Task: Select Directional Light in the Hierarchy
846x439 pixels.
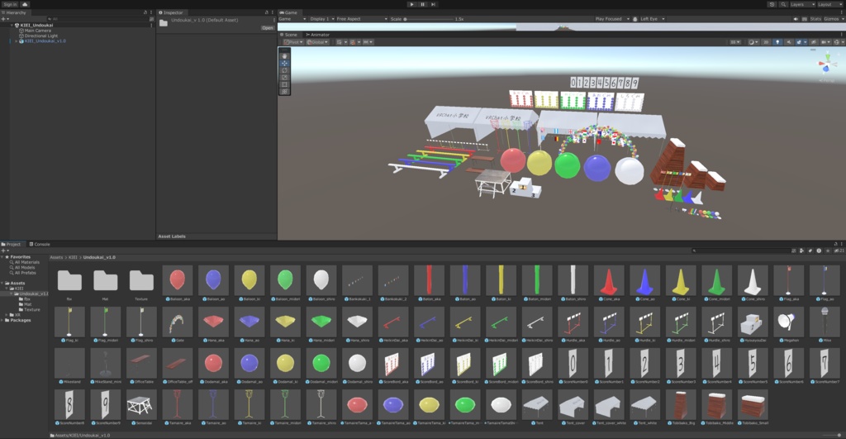Action: pyautogui.click(x=38, y=36)
